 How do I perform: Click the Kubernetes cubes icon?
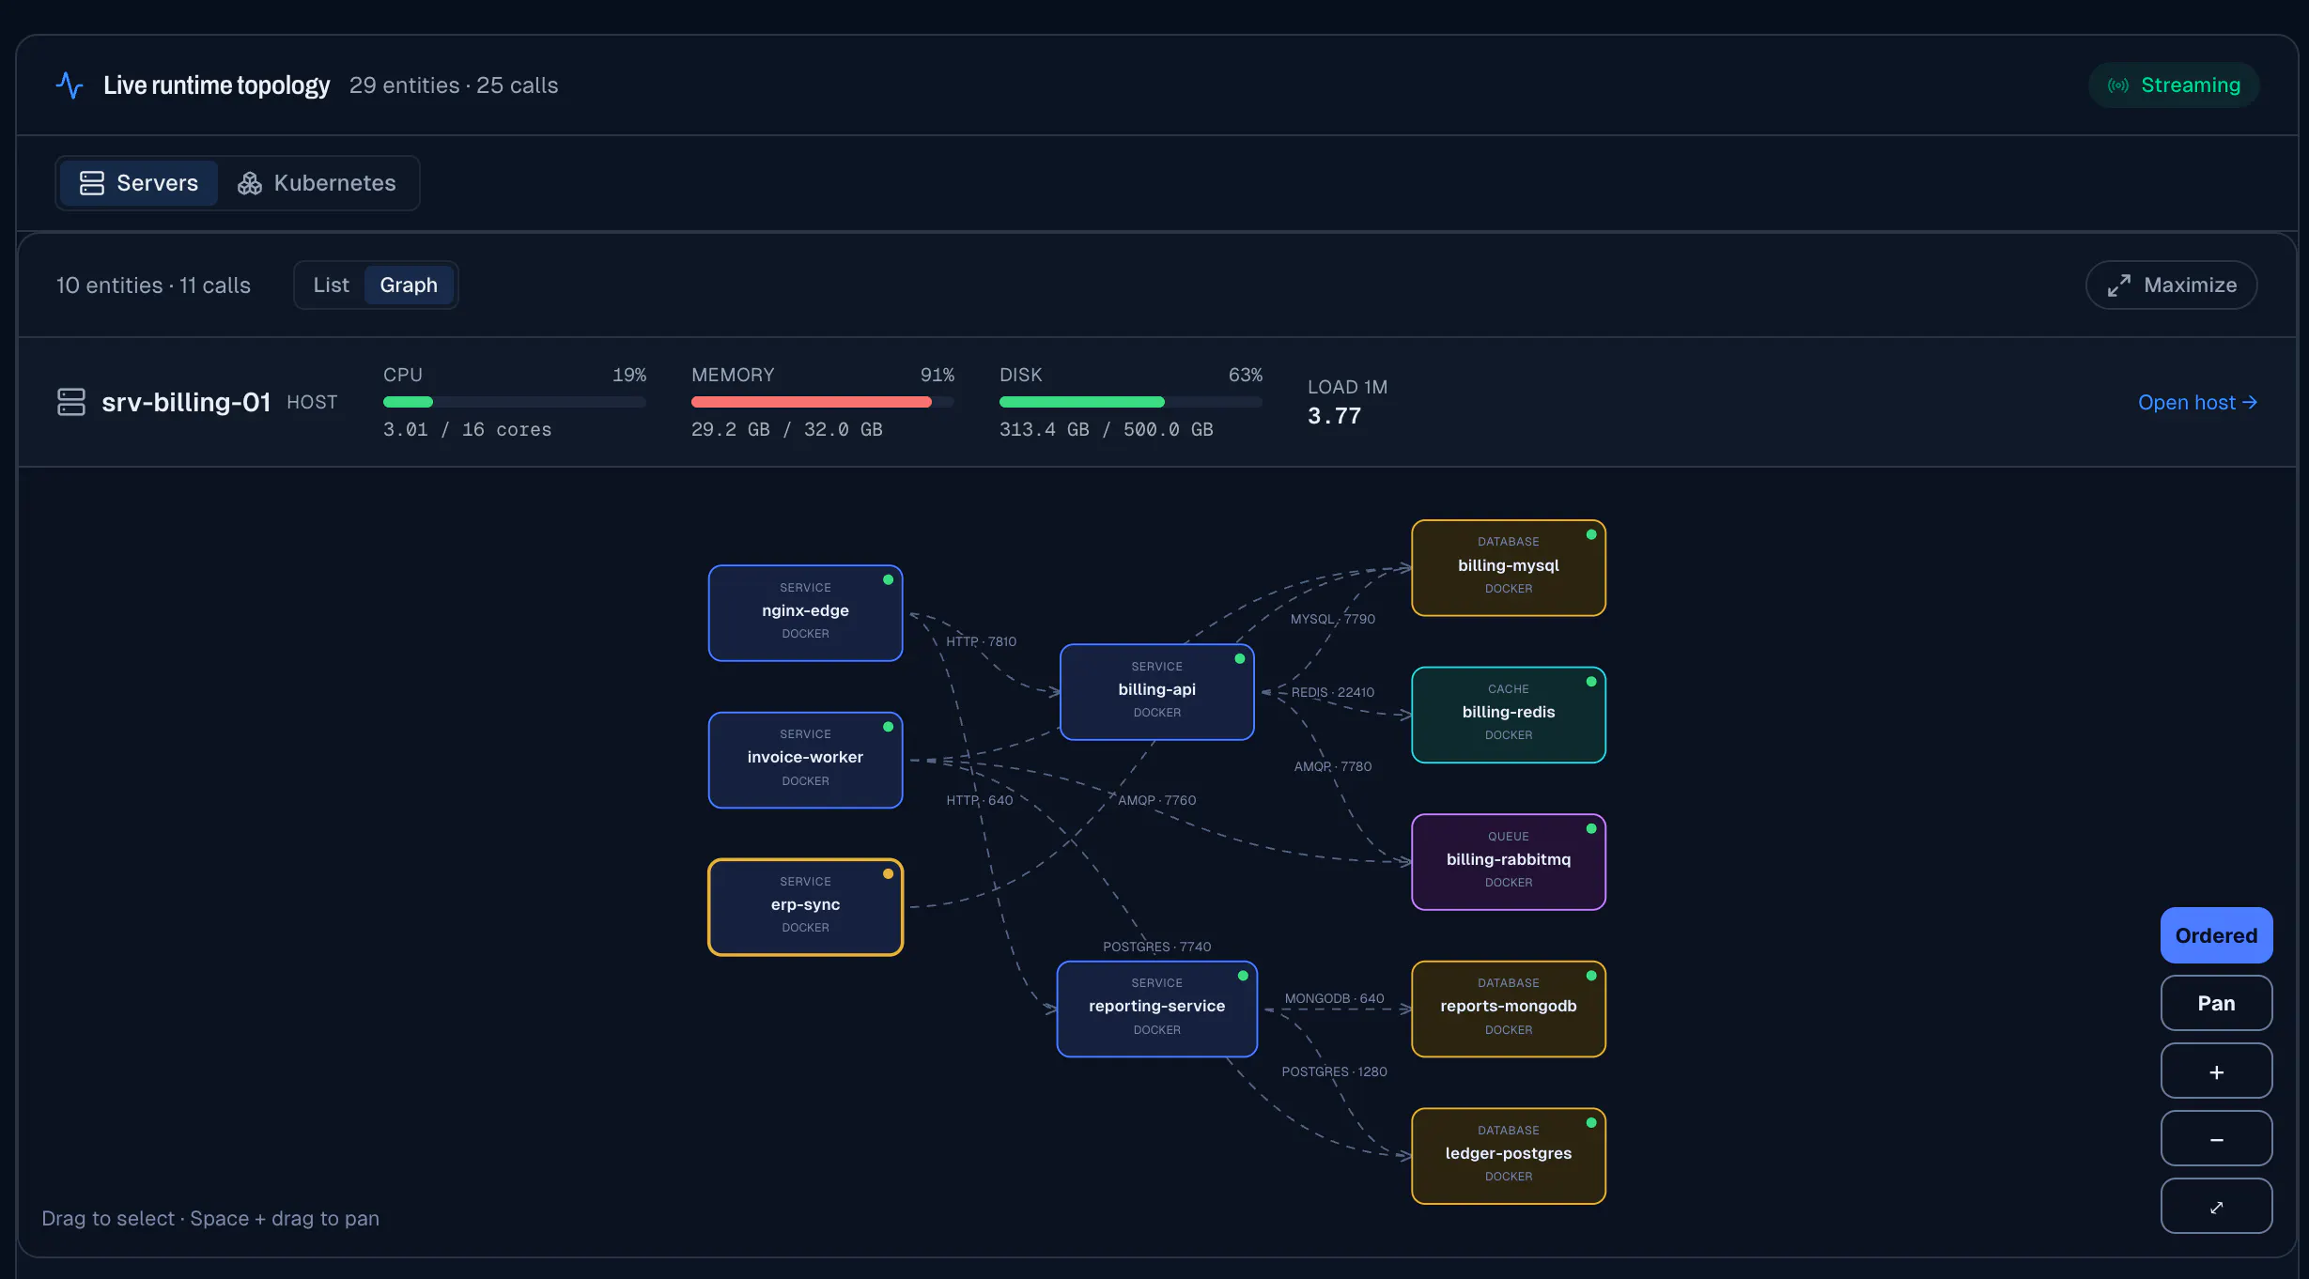click(x=250, y=183)
